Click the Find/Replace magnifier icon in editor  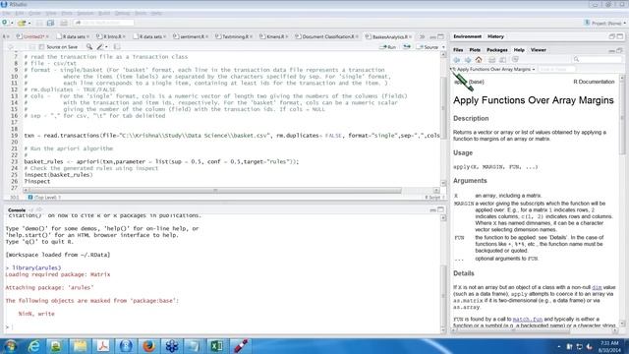pos(89,47)
